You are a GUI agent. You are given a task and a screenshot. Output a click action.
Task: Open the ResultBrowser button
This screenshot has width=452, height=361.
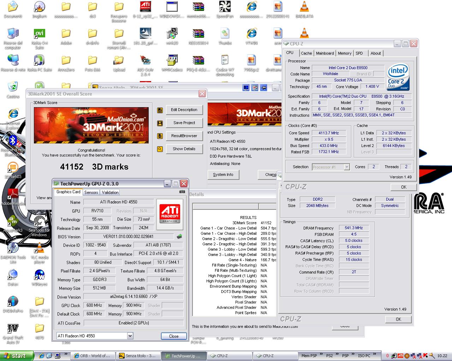184,136
